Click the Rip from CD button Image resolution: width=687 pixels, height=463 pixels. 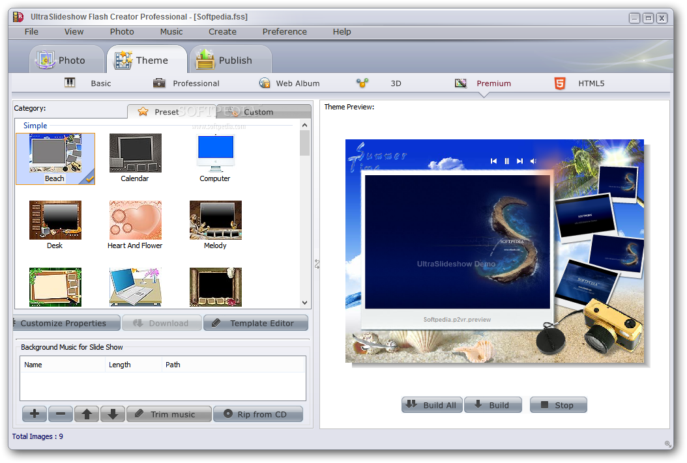(x=258, y=414)
